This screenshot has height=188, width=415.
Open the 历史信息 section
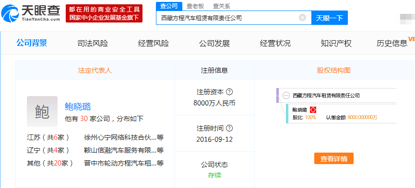[x=391, y=44]
